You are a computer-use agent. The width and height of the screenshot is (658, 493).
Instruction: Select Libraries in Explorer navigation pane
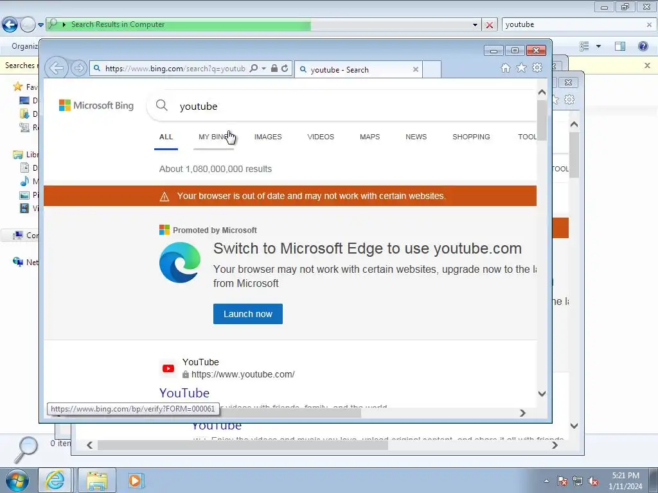pos(25,155)
